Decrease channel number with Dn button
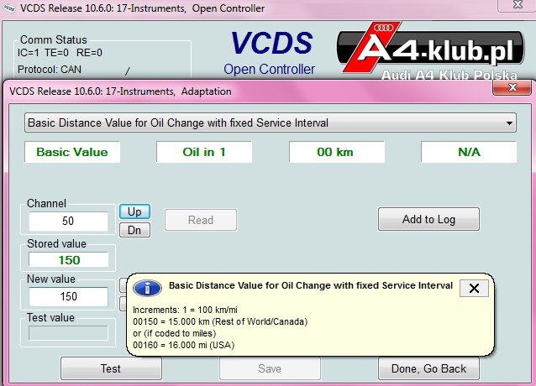The width and height of the screenshot is (536, 386). click(x=134, y=230)
